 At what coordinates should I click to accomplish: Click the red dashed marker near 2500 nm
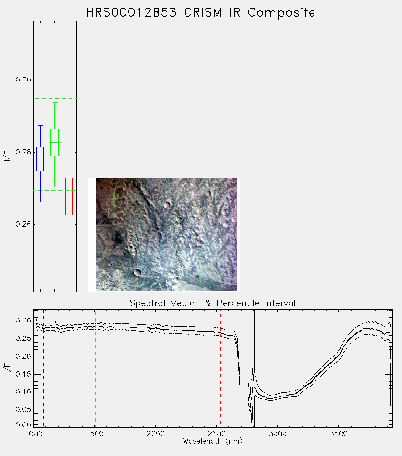220,368
